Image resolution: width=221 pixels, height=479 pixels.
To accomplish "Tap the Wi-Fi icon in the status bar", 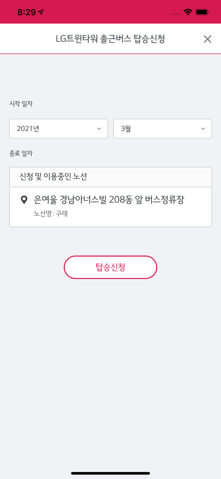I will tap(188, 11).
